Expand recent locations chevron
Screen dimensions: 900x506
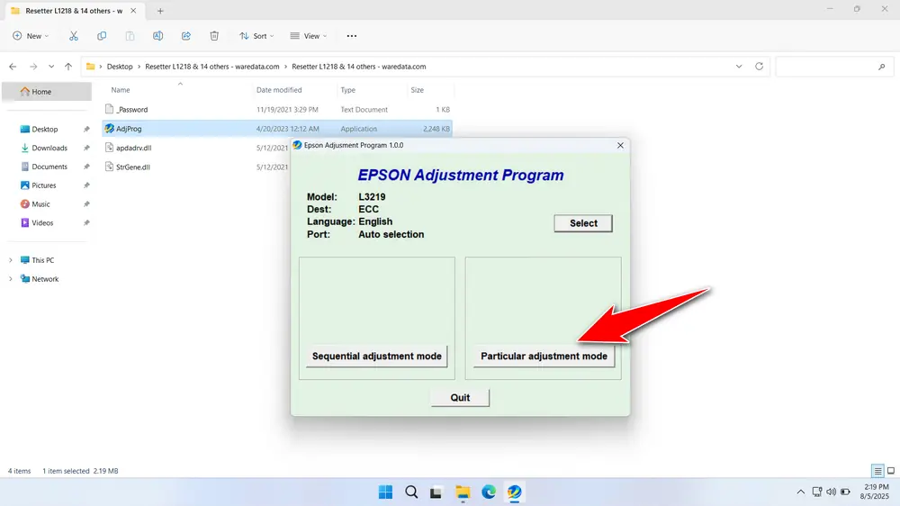point(51,67)
